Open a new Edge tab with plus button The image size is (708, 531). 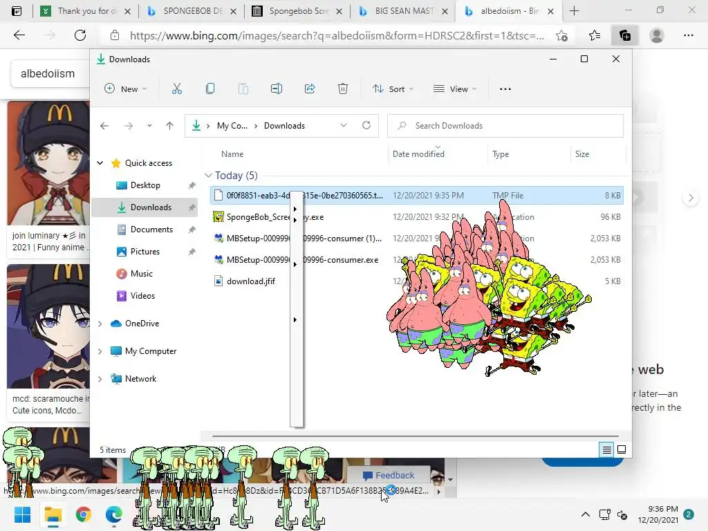(x=574, y=11)
